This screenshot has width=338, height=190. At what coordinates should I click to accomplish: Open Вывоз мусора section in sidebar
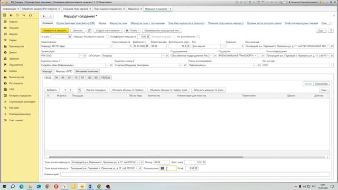click(16, 77)
